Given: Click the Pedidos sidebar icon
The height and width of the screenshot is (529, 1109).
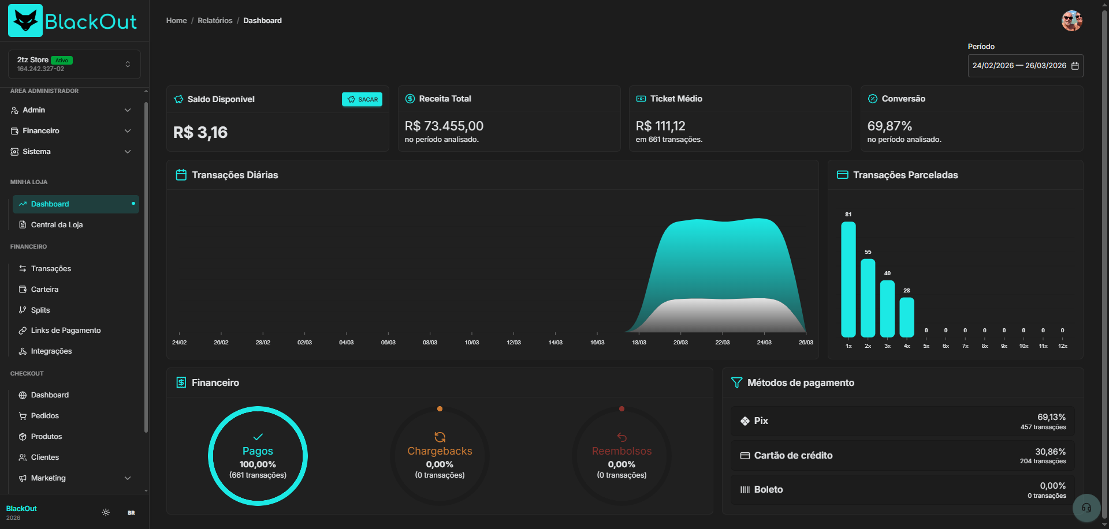Looking at the screenshot, I should tap(22, 415).
